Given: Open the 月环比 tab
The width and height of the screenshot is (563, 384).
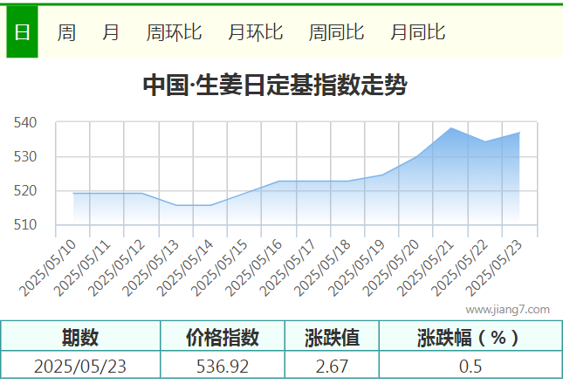Looking at the screenshot, I should click(255, 33).
